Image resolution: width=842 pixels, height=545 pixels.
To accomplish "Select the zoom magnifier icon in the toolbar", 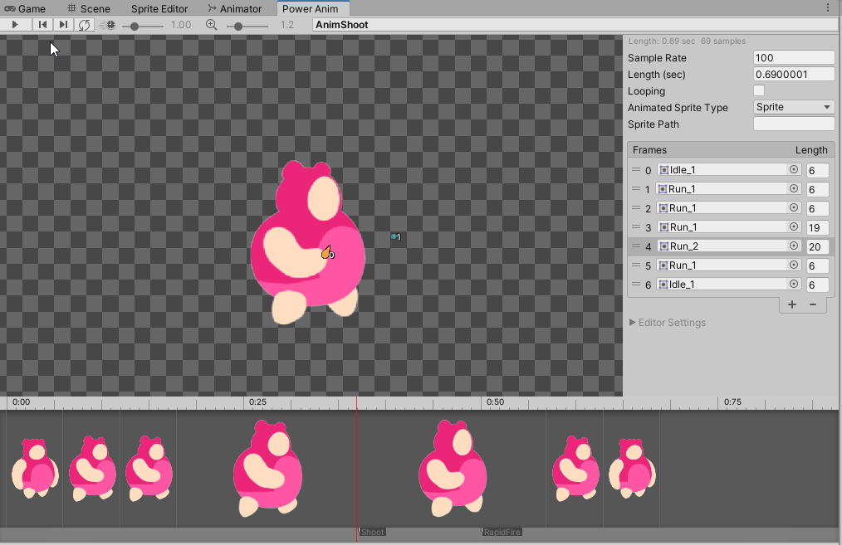I will tap(212, 24).
